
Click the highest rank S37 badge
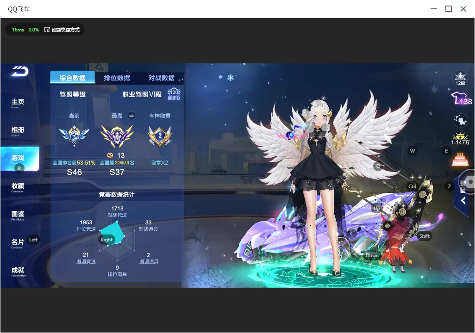pos(117,136)
